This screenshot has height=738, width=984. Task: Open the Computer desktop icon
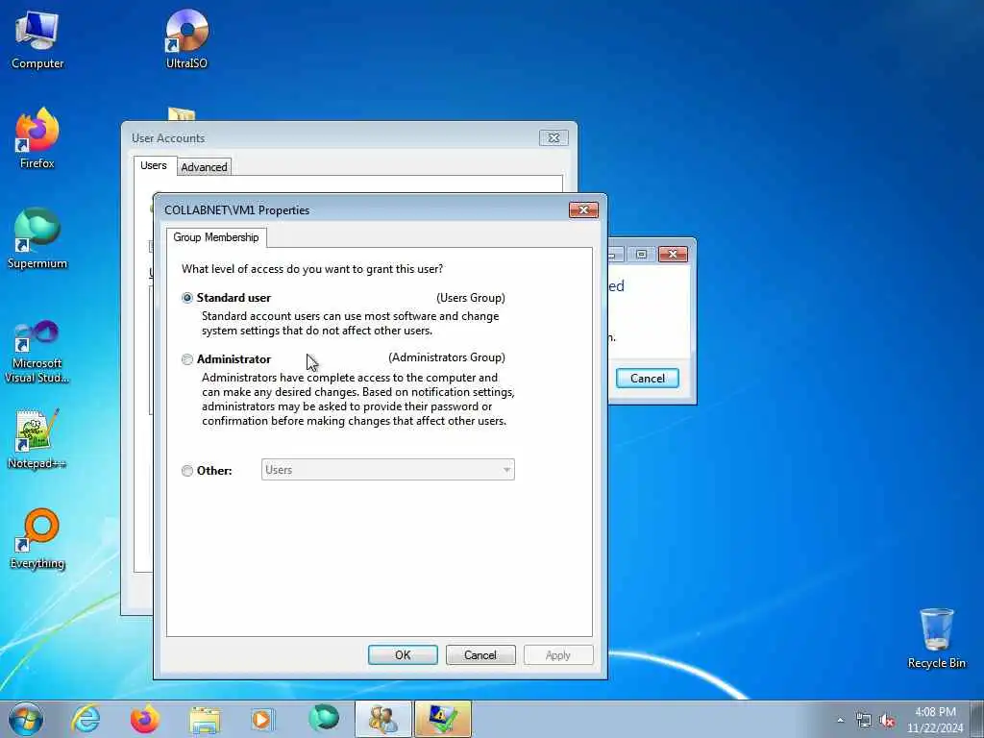[x=37, y=40]
